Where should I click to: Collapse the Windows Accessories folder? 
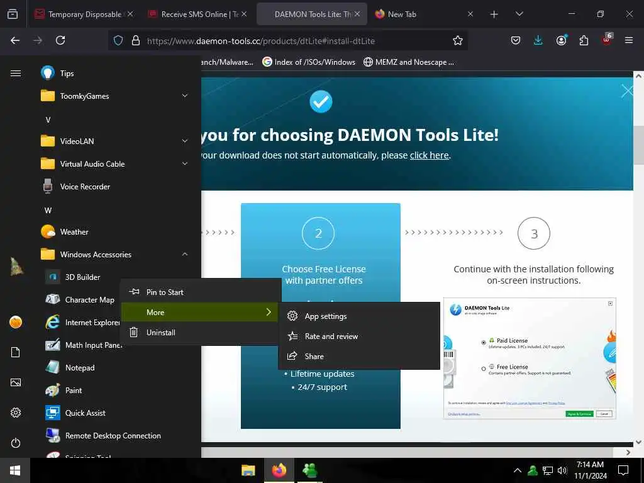click(x=114, y=255)
